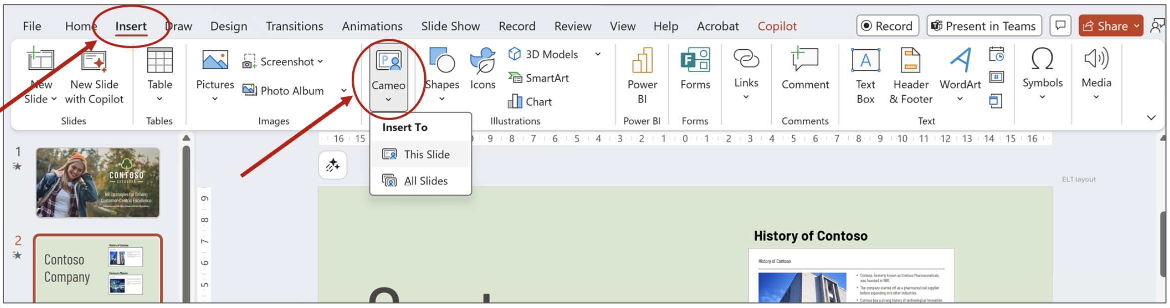Click the collaborator person icon right of Share
This screenshot has width=1170, height=308.
click(1157, 26)
